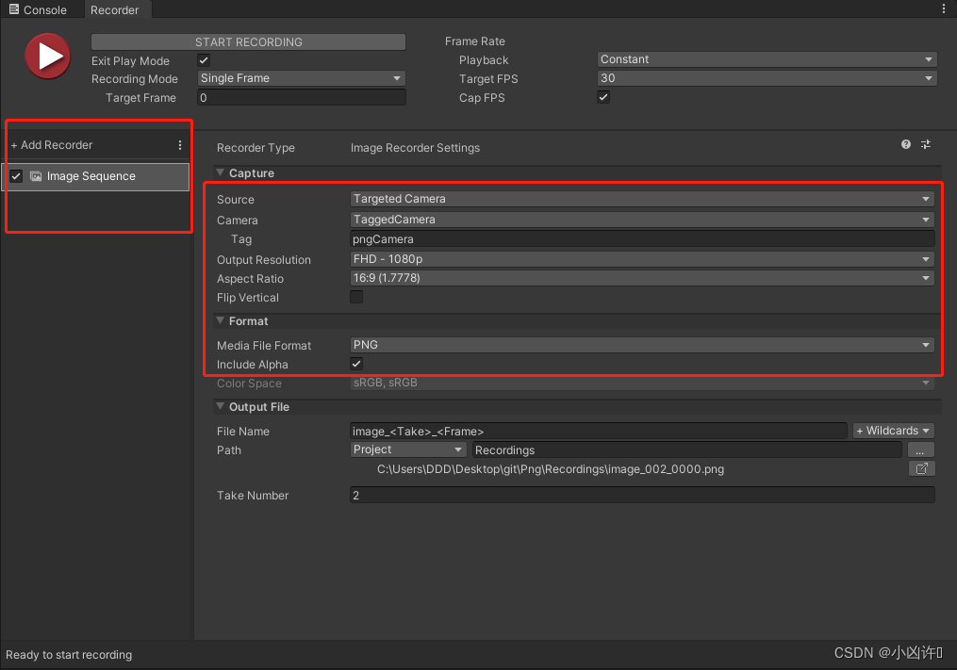Click the red play button to start playback
The width and height of the screenshot is (957, 670).
(47, 56)
